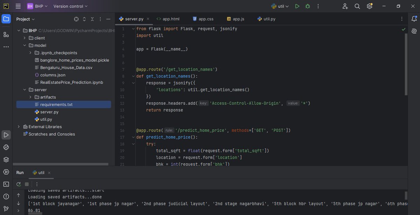Open the Version control dropdown

(x=71, y=6)
